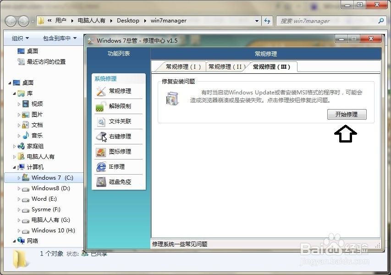
Task: Open the address bar history dropdown
Action: coord(257,21)
